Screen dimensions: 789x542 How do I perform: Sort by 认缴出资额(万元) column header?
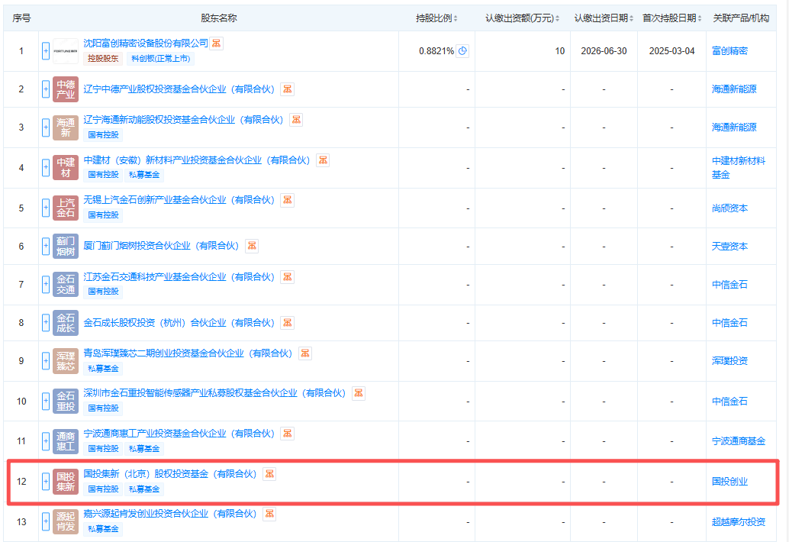pyautogui.click(x=522, y=18)
